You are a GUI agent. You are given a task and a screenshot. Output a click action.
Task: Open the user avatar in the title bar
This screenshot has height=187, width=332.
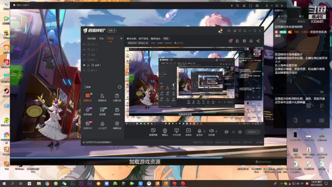click(221, 31)
